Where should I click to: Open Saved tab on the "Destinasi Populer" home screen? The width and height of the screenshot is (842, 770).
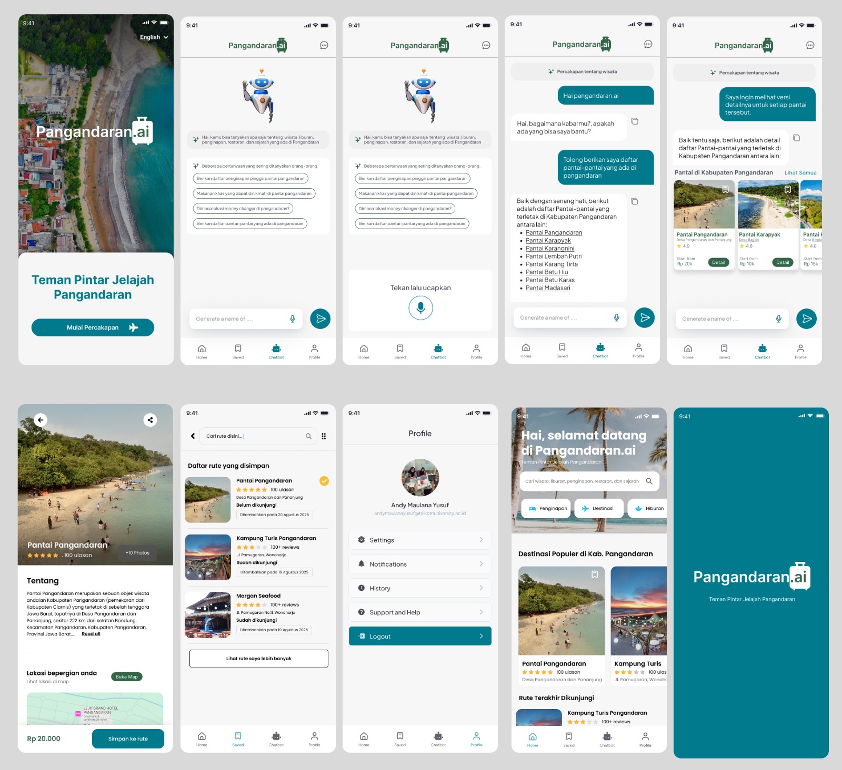[569, 740]
